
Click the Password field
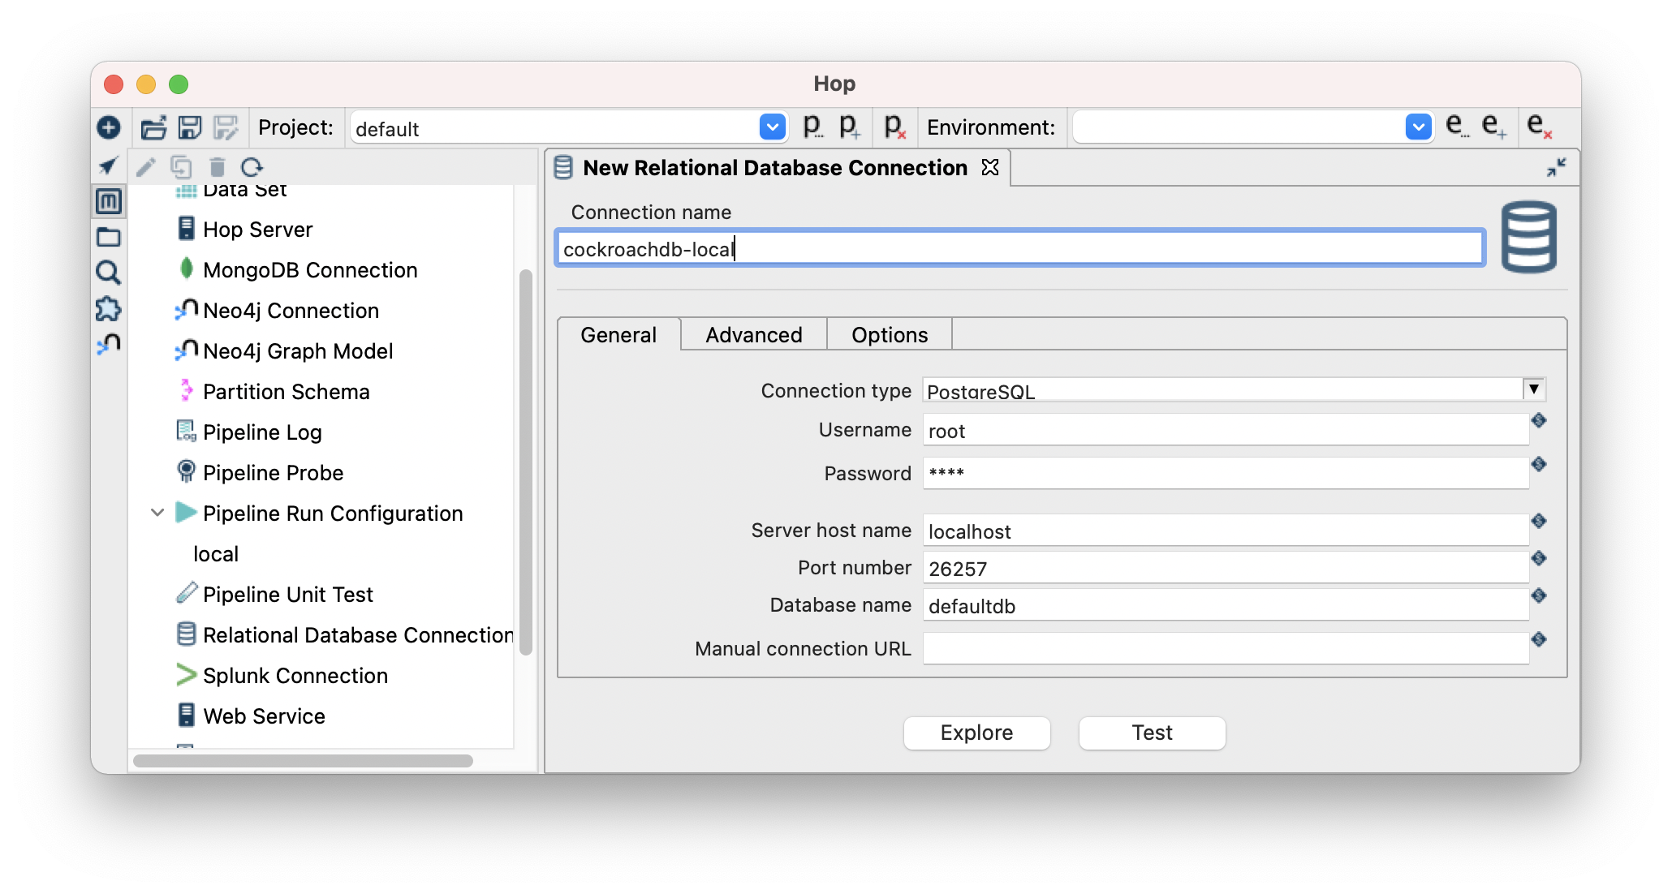click(1226, 473)
